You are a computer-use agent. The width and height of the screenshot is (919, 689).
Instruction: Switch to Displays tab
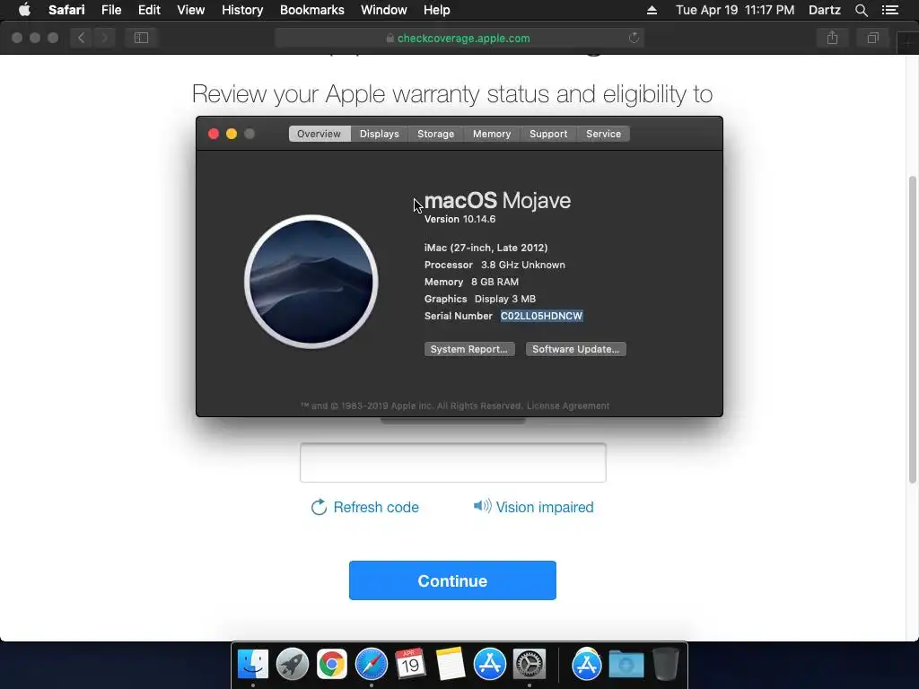pos(380,134)
